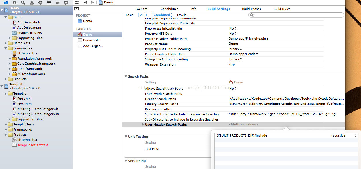This screenshot has height=169, width=361.
Task: Open the Breakpoint navigator tag icon
Action: point(58,3)
